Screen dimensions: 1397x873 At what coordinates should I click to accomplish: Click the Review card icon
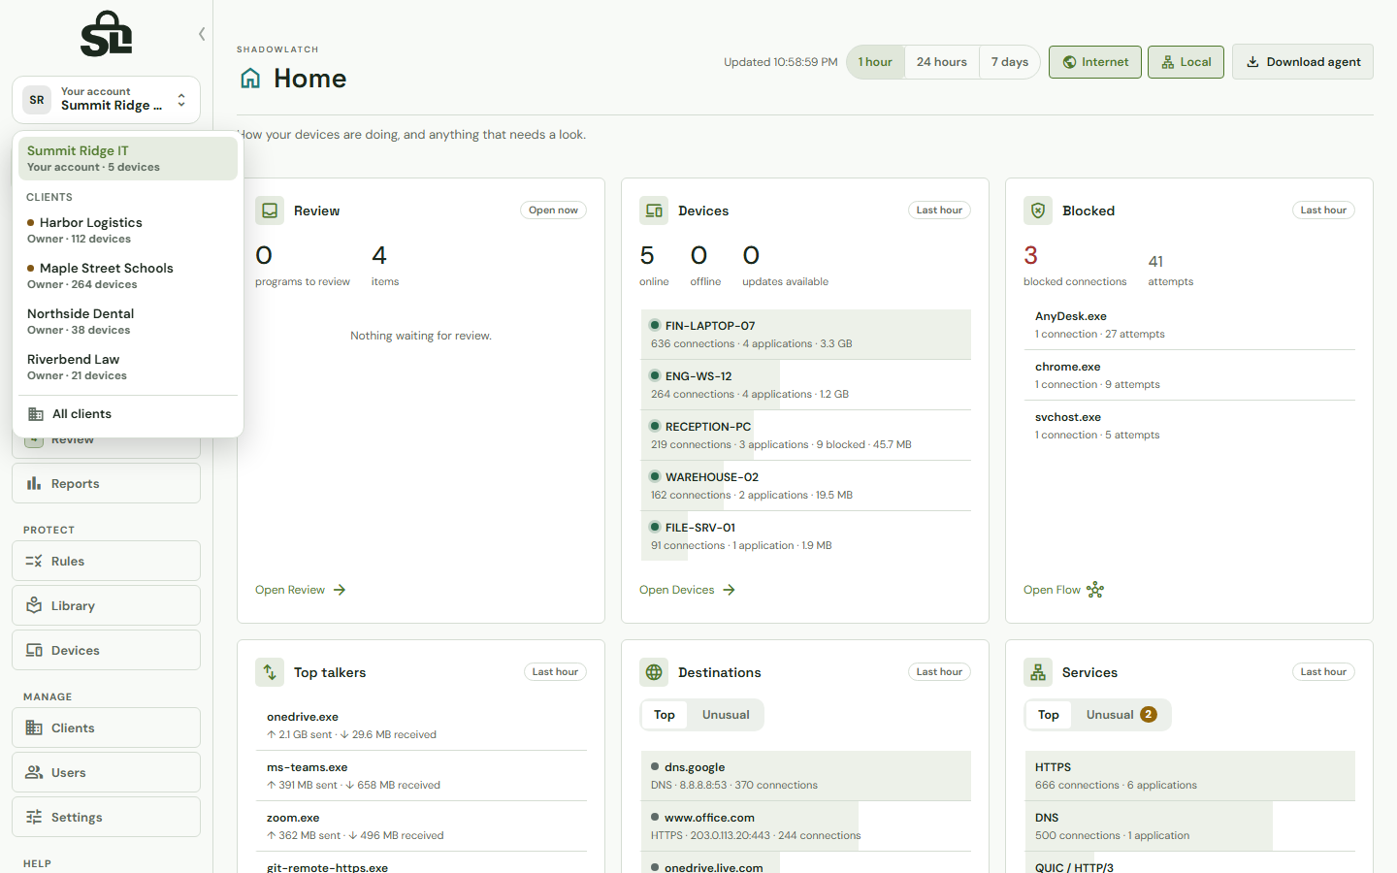pyautogui.click(x=270, y=210)
